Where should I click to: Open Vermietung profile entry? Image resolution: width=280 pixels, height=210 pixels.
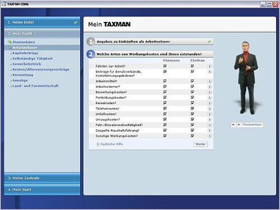tap(23, 75)
